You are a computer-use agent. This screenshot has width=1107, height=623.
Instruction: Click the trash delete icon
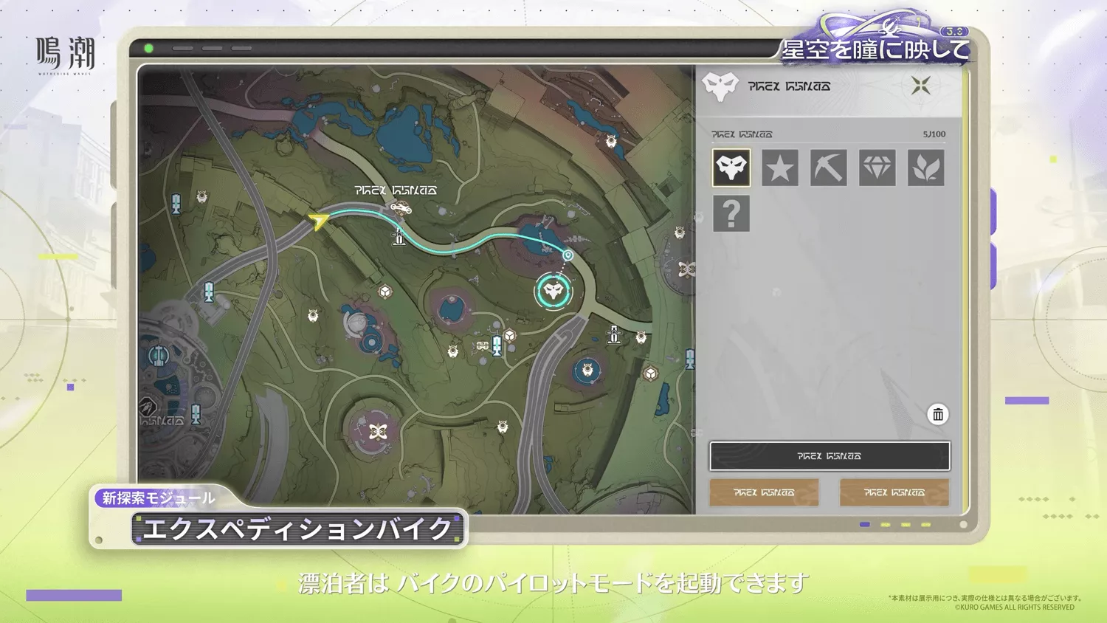[x=938, y=414]
